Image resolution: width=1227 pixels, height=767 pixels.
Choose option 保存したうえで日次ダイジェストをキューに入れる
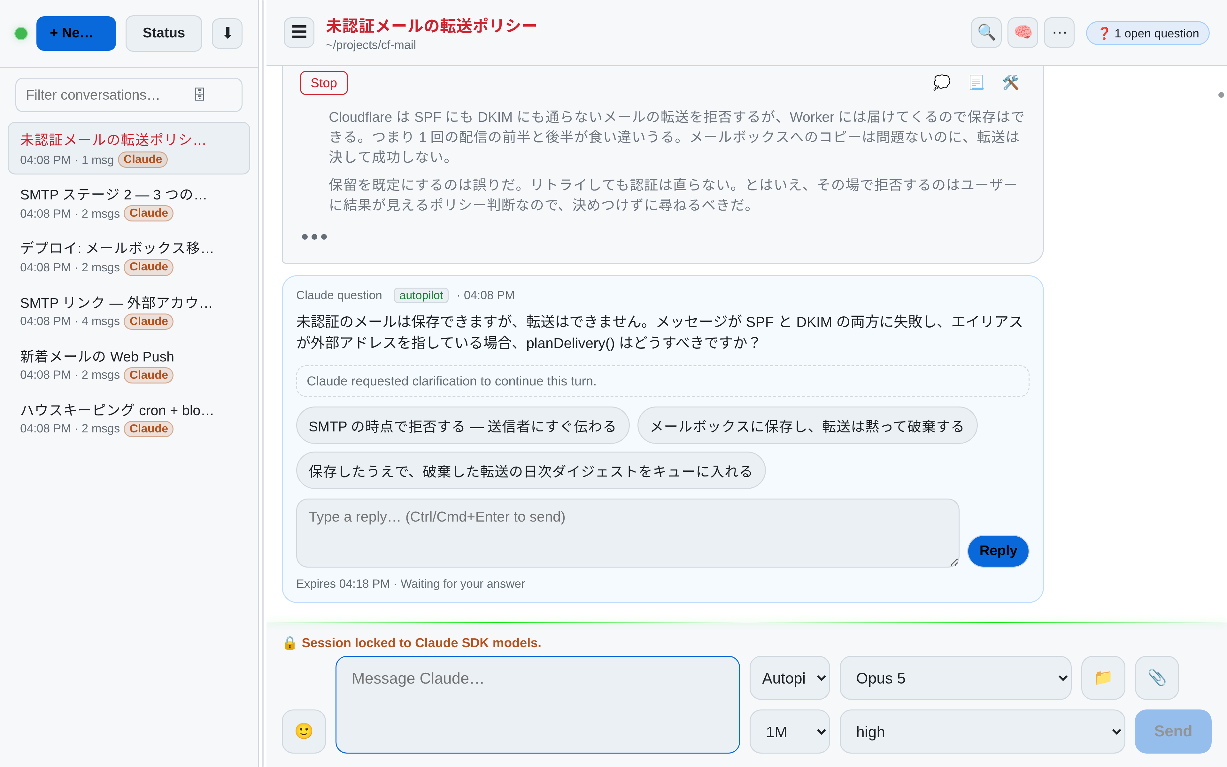[x=530, y=471]
